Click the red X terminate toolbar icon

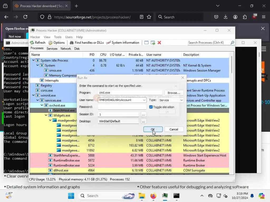point(159,43)
